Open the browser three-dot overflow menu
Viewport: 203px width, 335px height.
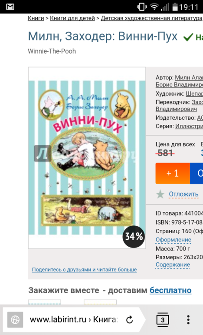click(x=188, y=320)
